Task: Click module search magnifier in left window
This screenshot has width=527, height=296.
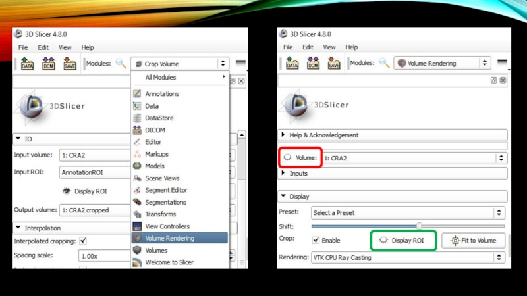Action: [x=121, y=63]
